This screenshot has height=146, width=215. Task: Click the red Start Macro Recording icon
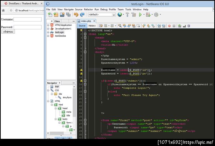(x=169, y=26)
